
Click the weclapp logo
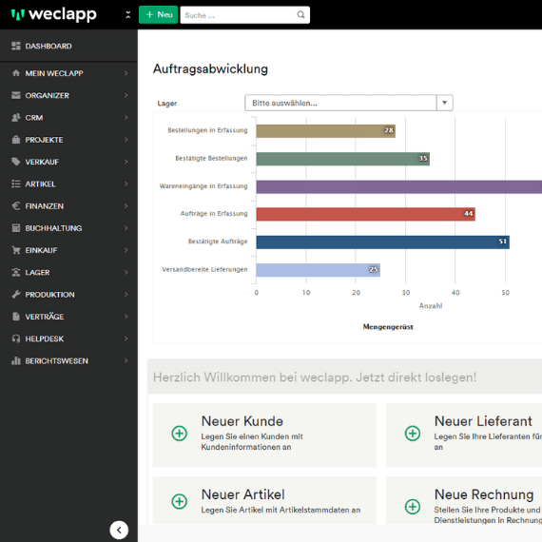[x=53, y=14]
